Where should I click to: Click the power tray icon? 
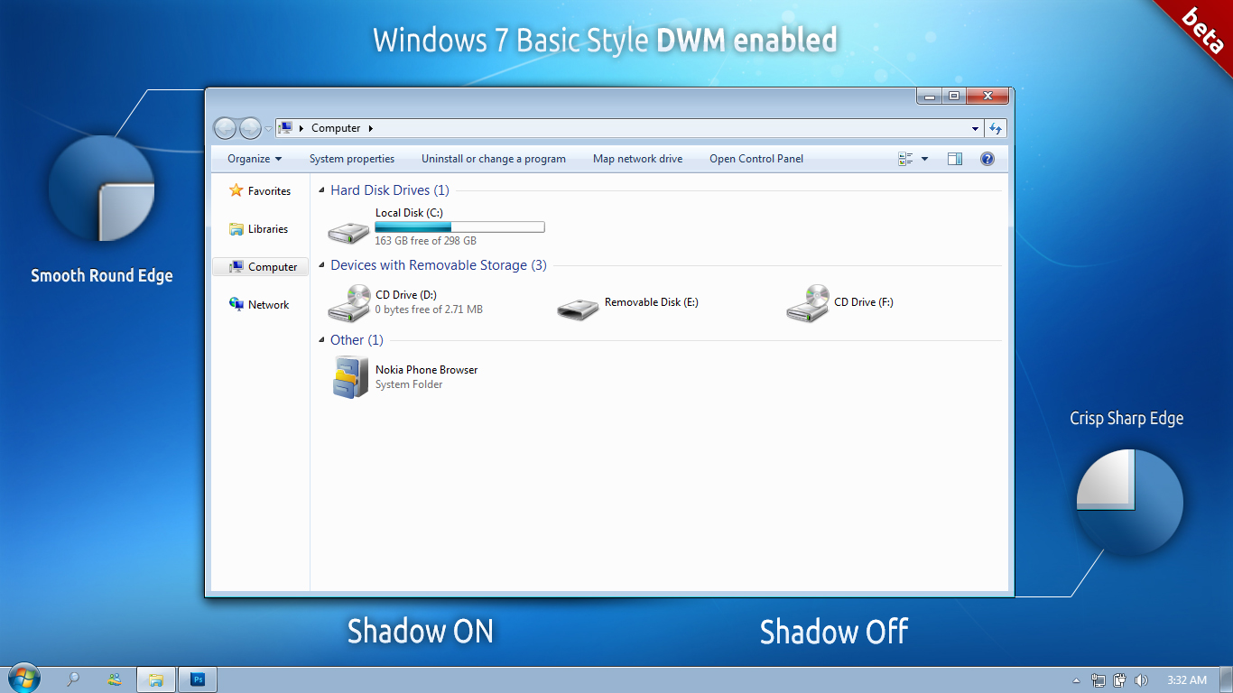coord(1119,680)
